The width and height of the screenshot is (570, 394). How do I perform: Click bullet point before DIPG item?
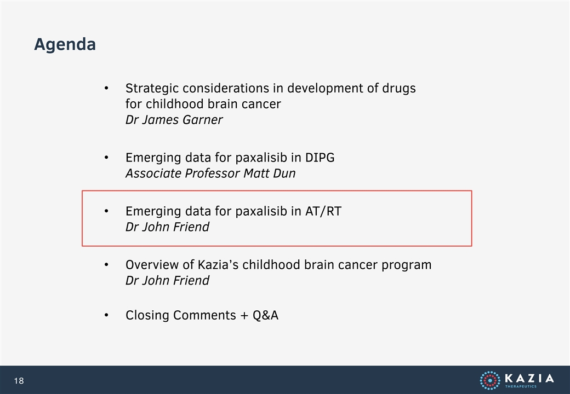point(106,158)
